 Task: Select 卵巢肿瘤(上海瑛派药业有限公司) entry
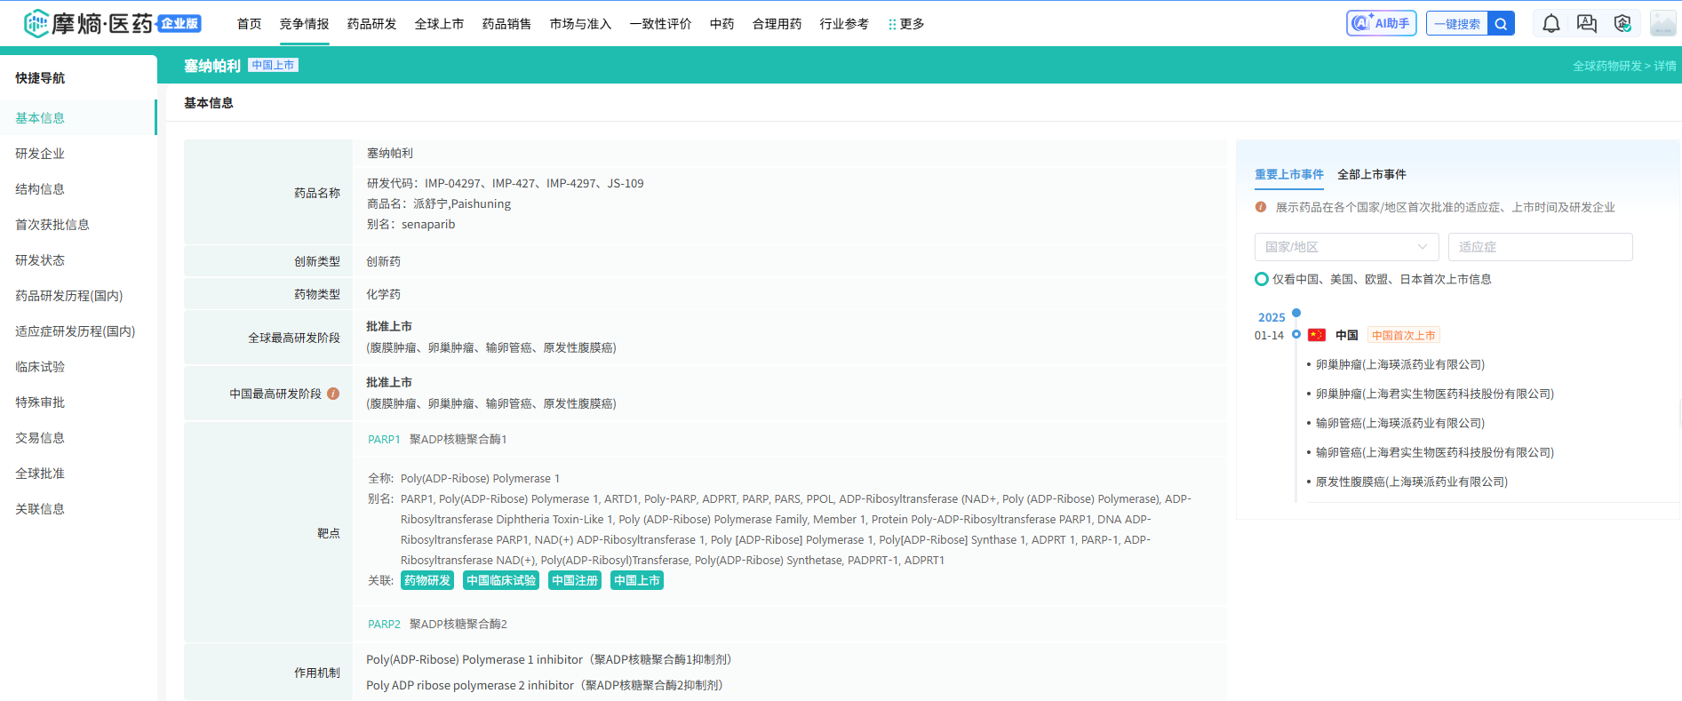point(1400,364)
